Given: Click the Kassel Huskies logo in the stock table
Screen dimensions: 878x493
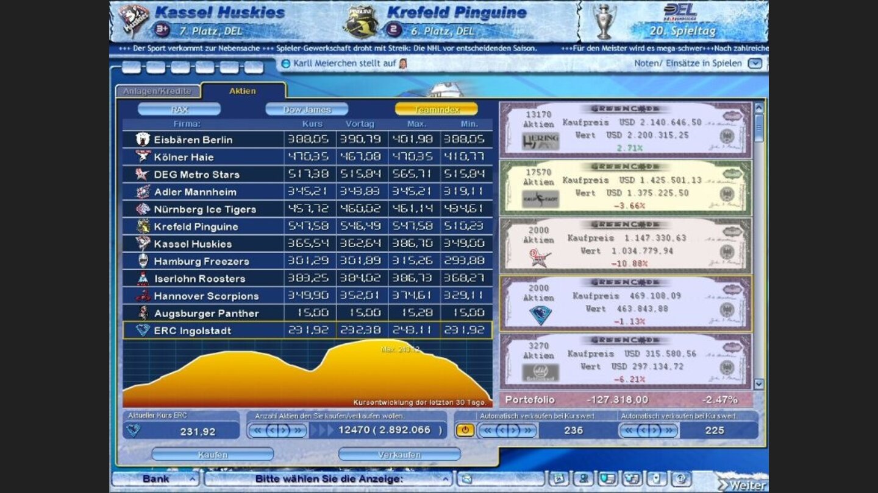Looking at the screenshot, I should [x=143, y=243].
